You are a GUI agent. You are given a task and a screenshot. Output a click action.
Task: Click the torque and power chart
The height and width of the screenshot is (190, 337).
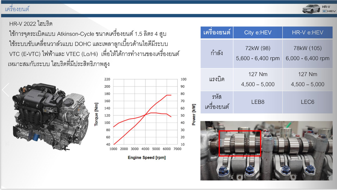click(x=145, y=119)
